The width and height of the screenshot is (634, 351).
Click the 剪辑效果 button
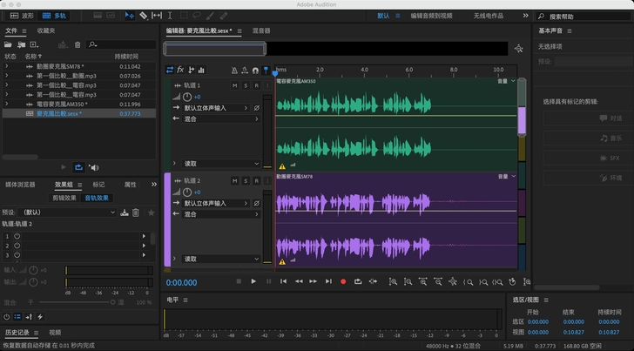tap(64, 198)
